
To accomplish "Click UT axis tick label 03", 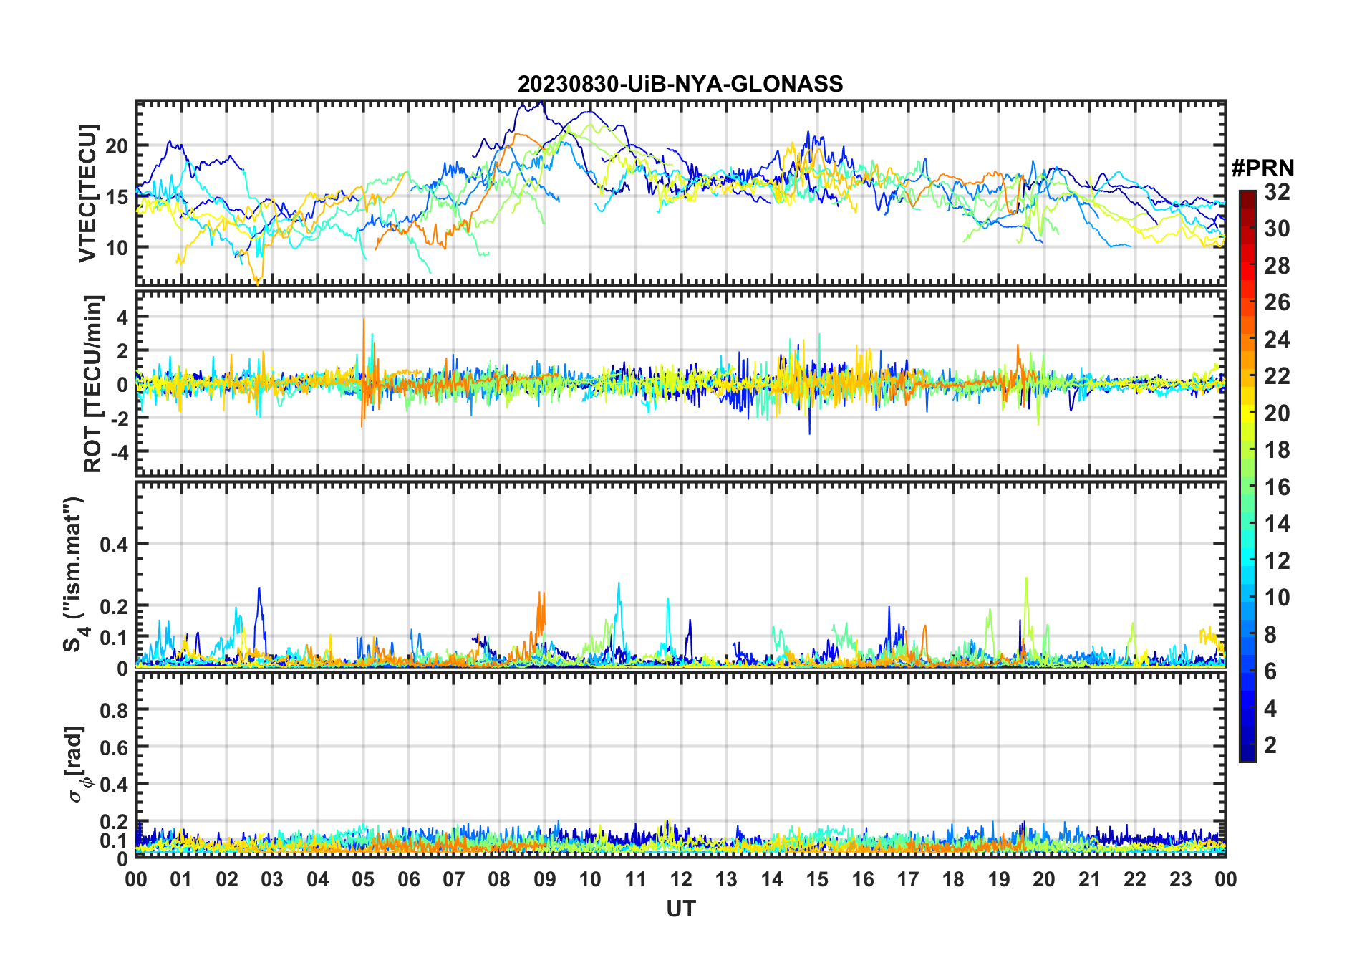I will pos(272,880).
